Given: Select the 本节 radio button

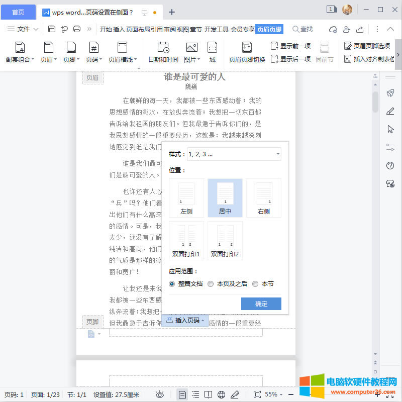Looking at the screenshot, I should click(x=255, y=284).
